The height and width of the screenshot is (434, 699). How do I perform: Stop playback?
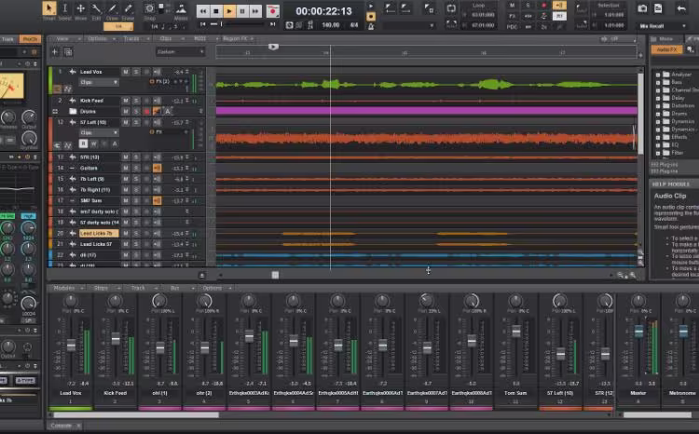(216, 10)
